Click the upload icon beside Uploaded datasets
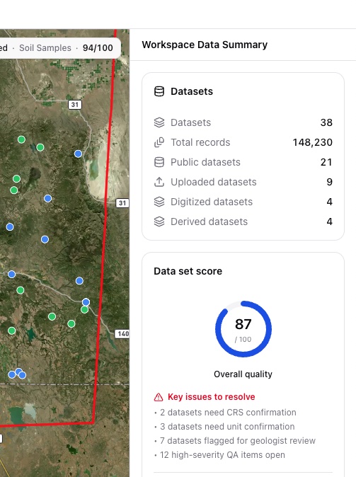356x477 pixels. 159,182
